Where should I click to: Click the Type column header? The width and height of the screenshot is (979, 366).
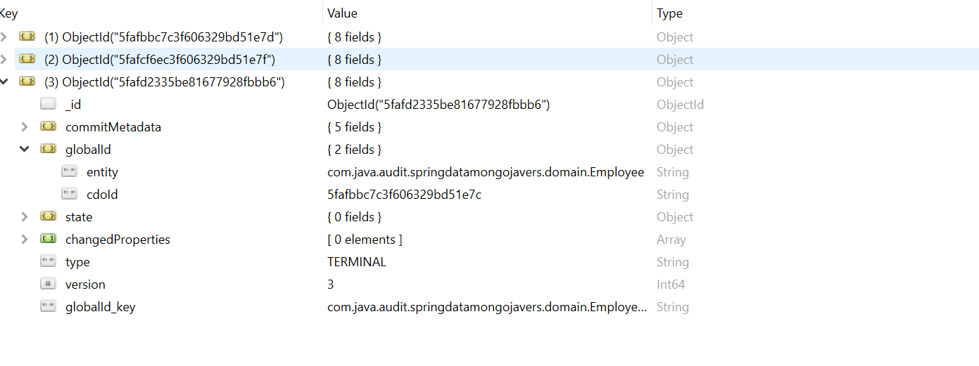[x=669, y=13]
